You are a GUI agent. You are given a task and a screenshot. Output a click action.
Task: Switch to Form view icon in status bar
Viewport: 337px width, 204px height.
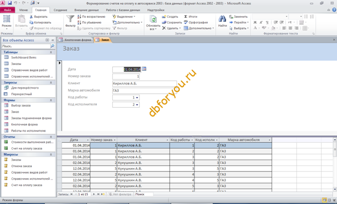pos(325,200)
